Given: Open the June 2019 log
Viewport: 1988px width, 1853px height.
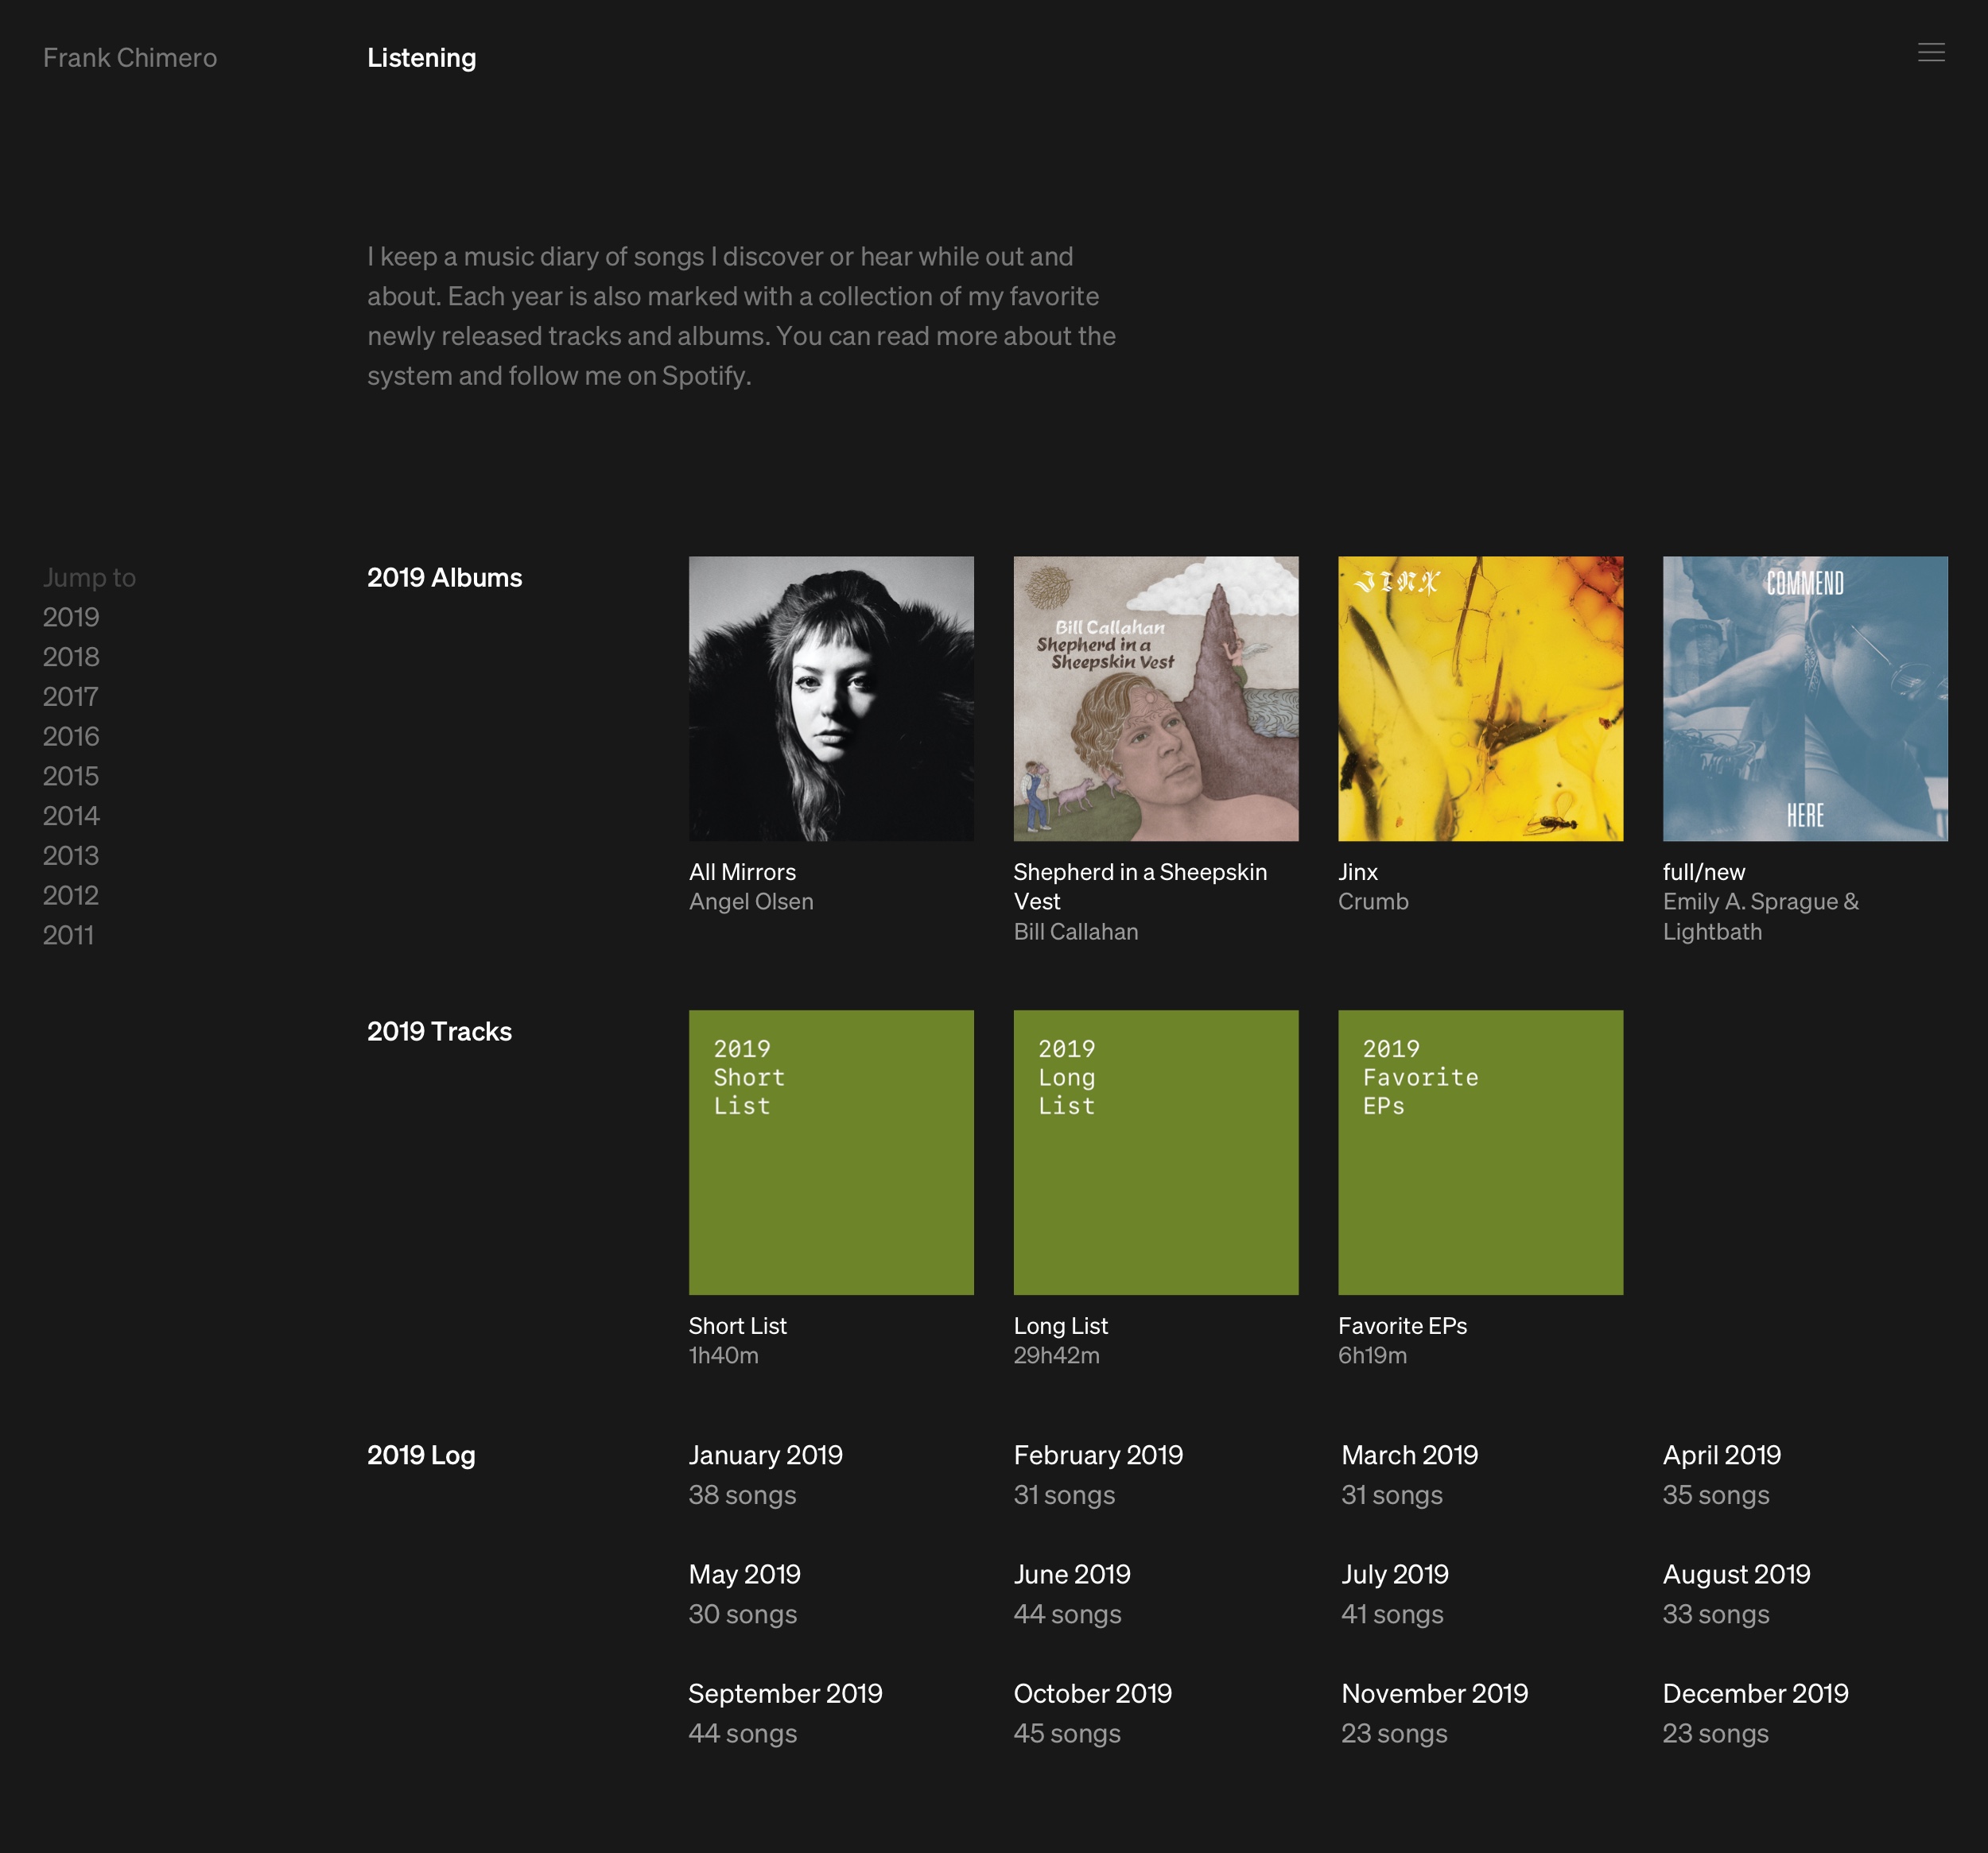Looking at the screenshot, I should [x=1072, y=1574].
